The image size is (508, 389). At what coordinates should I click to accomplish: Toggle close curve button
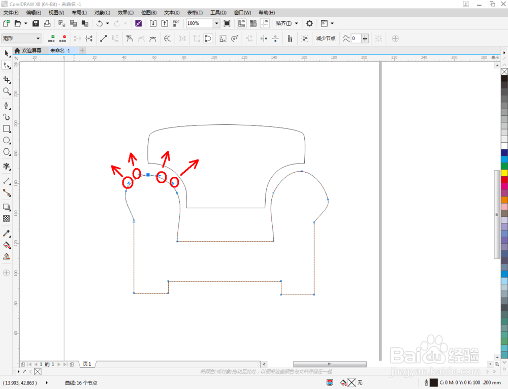(208, 39)
